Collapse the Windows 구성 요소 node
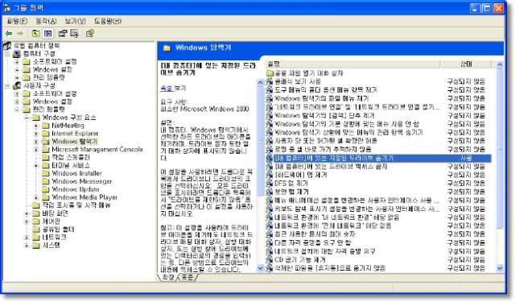515x302 pixels. click(x=27, y=118)
